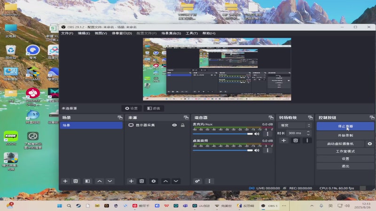Decrease the 300 ms duration with down arrow
This screenshot has width=376, height=211.
[x=308, y=135]
